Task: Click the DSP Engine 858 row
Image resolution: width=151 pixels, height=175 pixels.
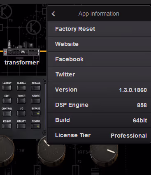Action: coord(99,105)
